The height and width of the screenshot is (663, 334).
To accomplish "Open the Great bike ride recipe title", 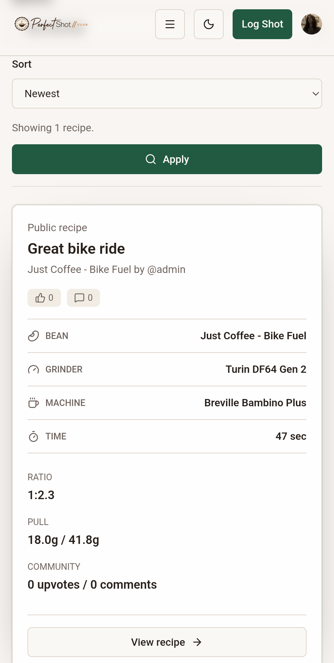I will tap(76, 249).
